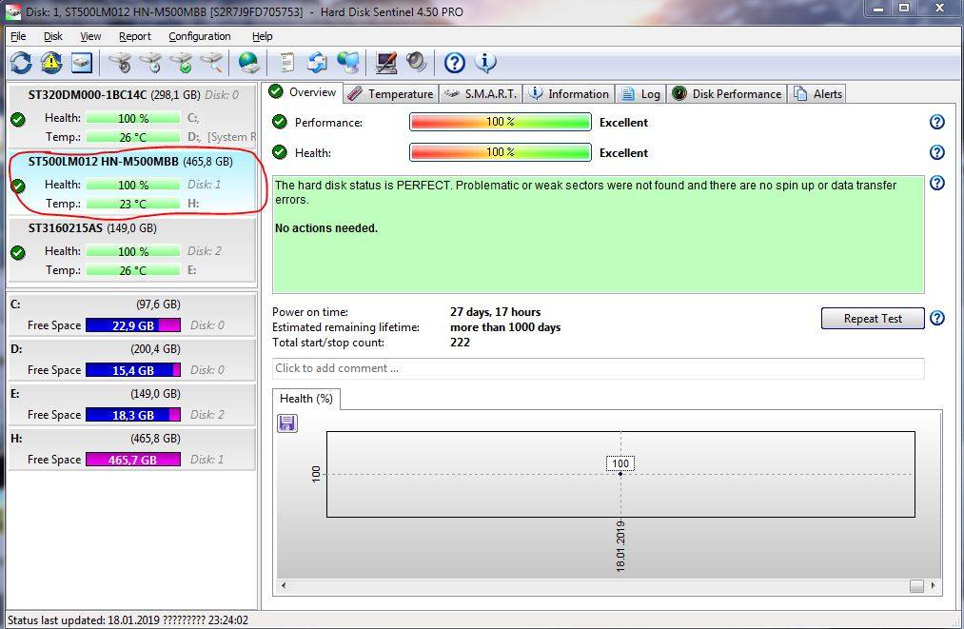
Task: Click the D: free space bar 15,4 GB
Action: point(133,370)
